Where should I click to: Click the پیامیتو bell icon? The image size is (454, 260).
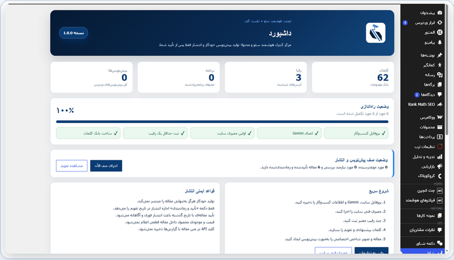[440, 42]
